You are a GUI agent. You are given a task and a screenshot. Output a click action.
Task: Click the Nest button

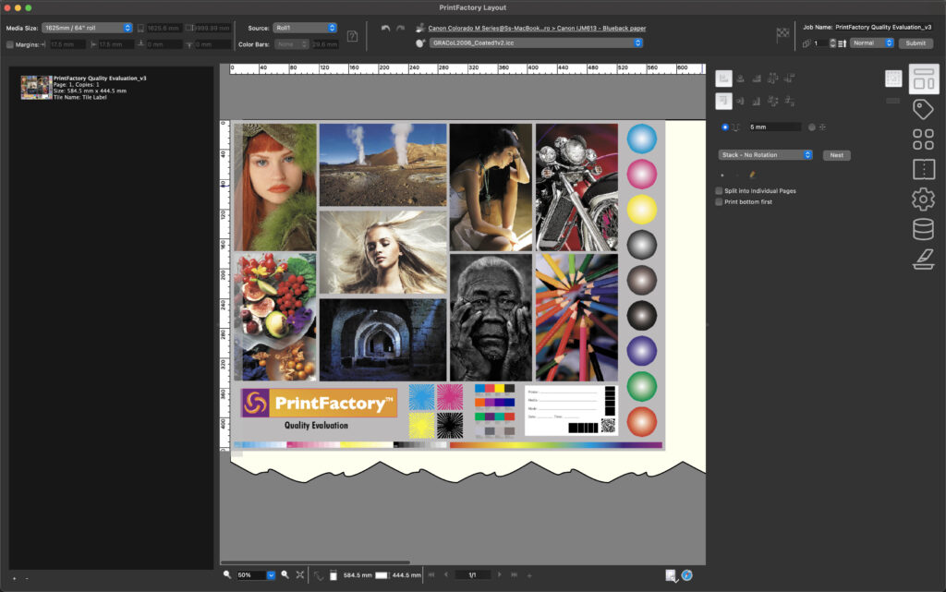pos(836,154)
